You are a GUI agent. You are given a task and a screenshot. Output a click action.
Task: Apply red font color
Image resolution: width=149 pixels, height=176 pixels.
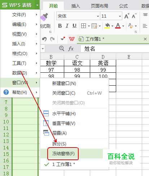coord(118,26)
